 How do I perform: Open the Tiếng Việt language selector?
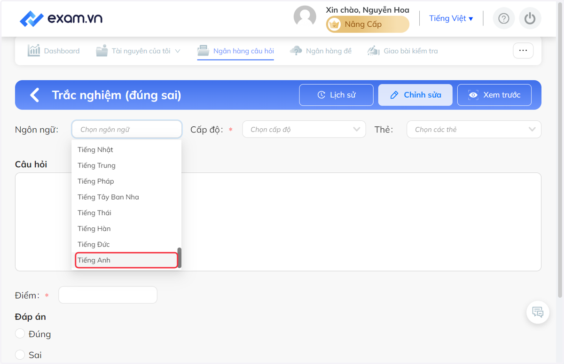coord(451,18)
